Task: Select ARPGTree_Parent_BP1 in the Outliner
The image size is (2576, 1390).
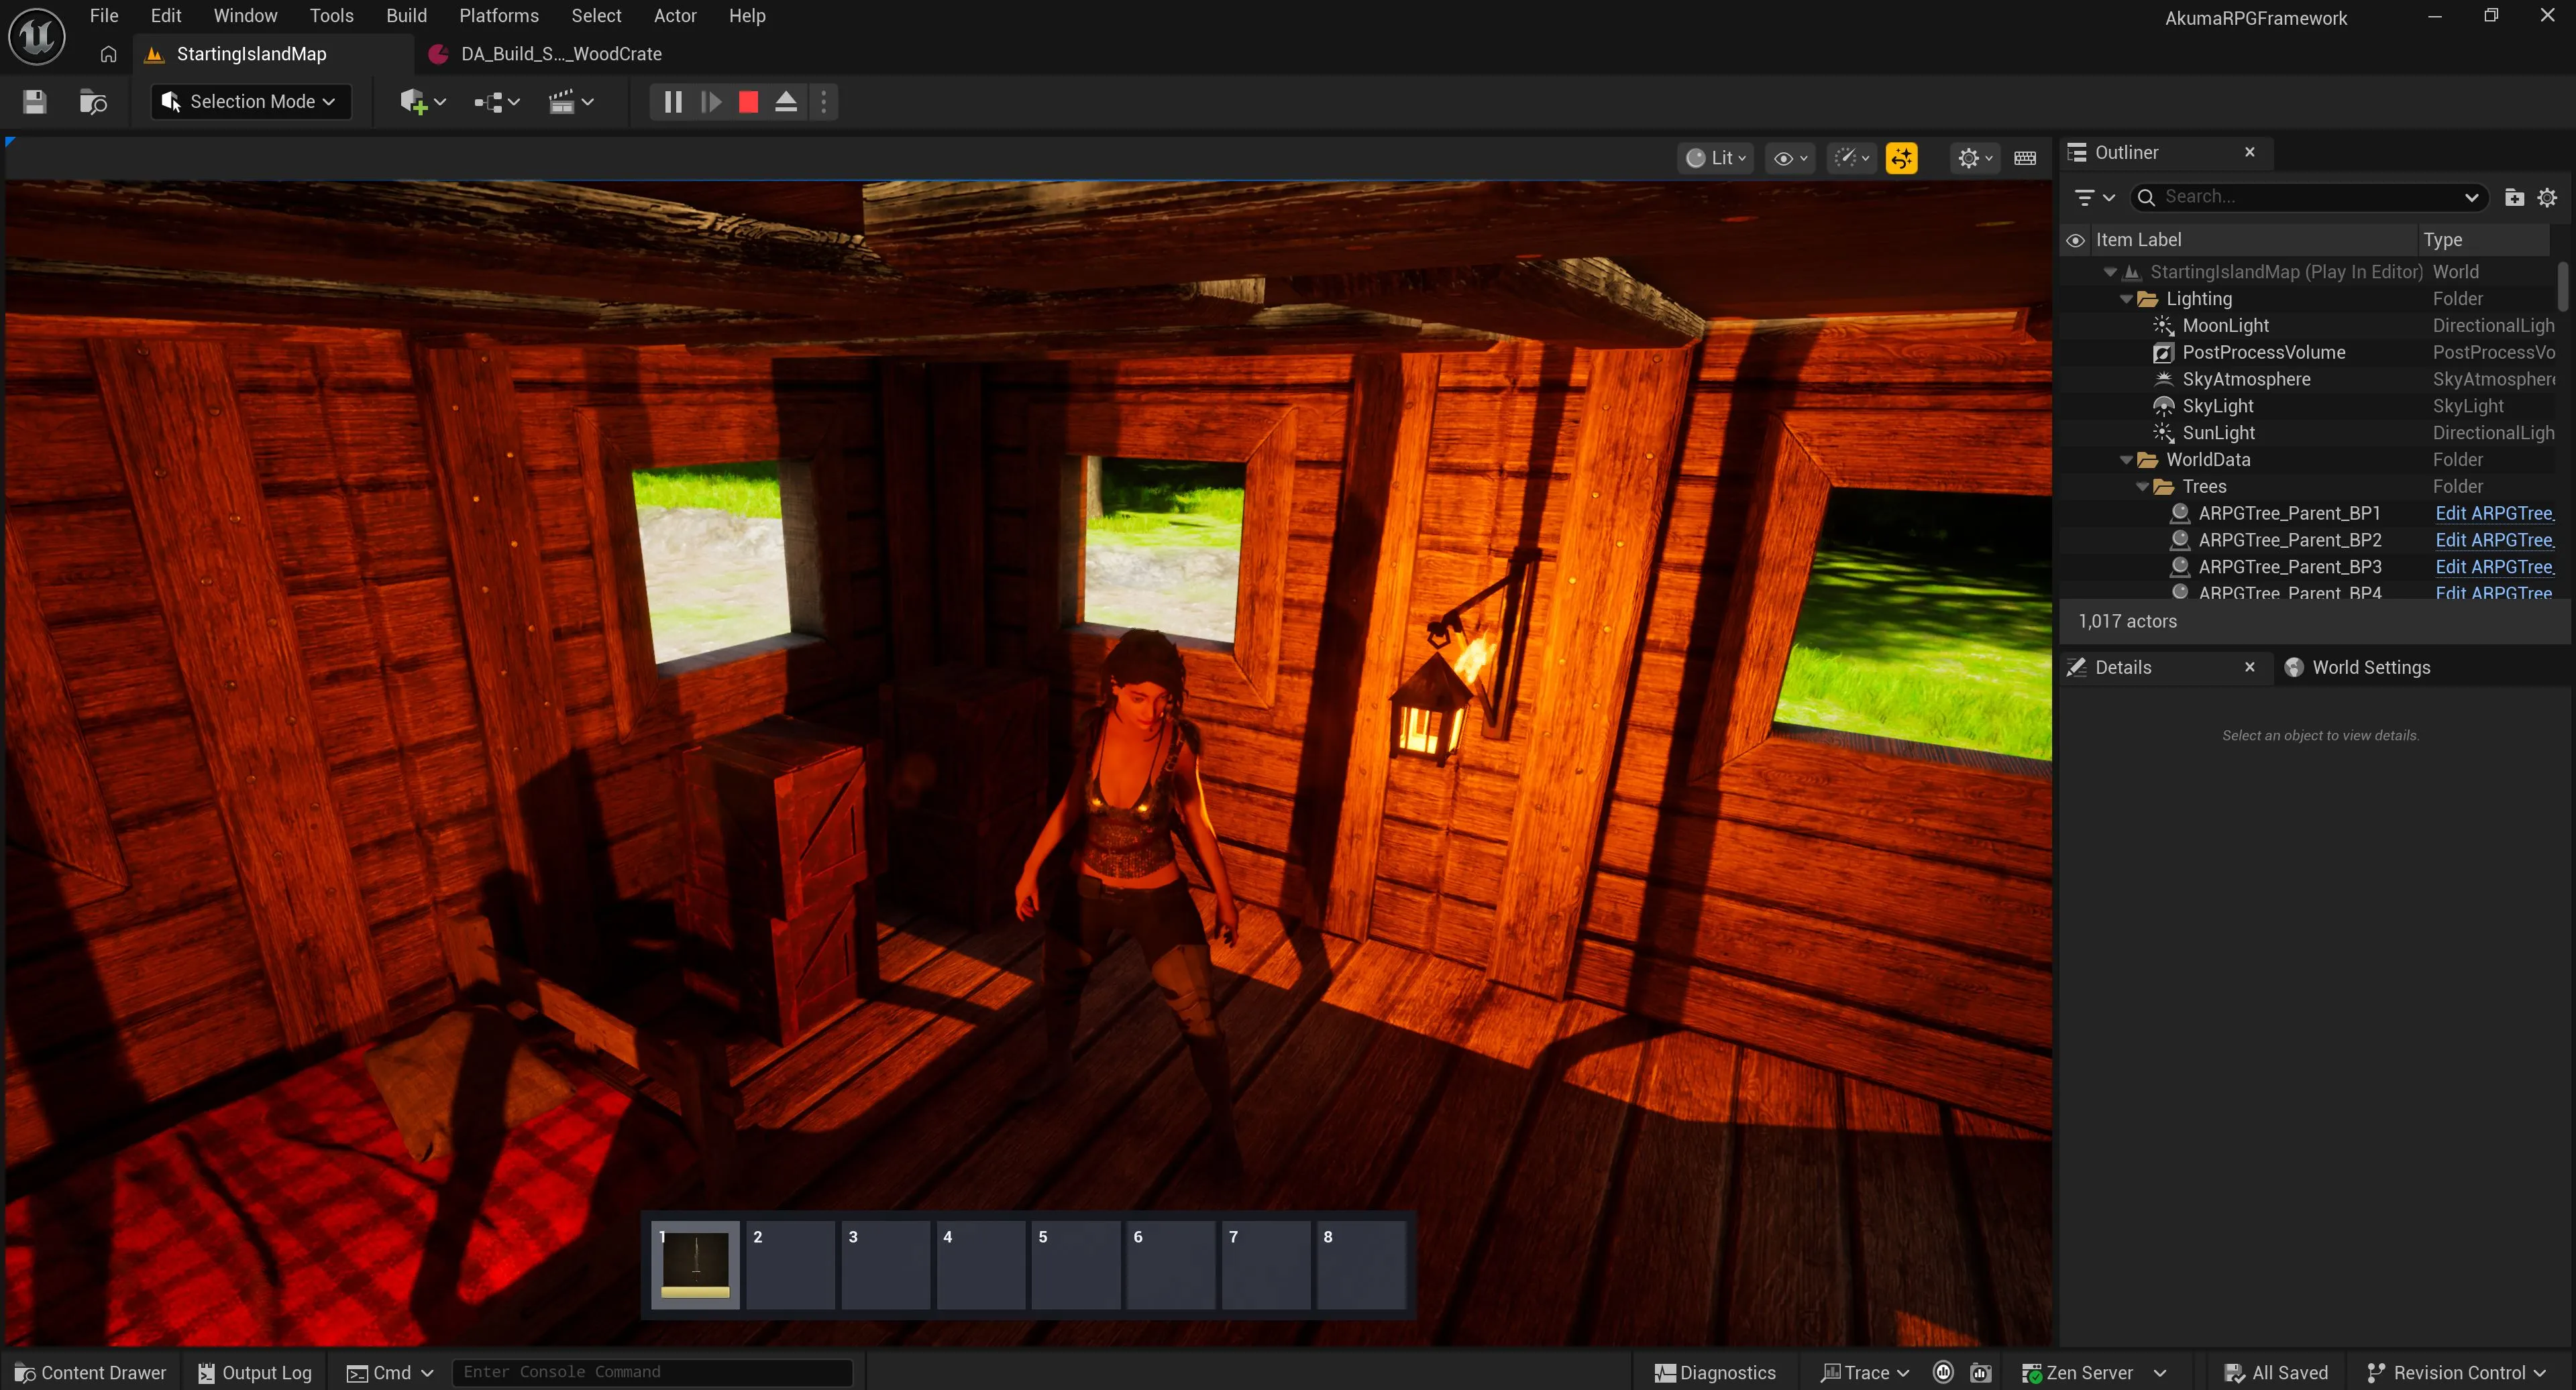Action: pyautogui.click(x=2289, y=514)
